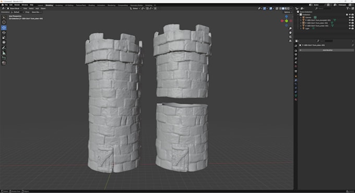The height and width of the screenshot is (193, 355).
Task: Toggle visibility eye for Camera in outliner
Action: (350, 17)
